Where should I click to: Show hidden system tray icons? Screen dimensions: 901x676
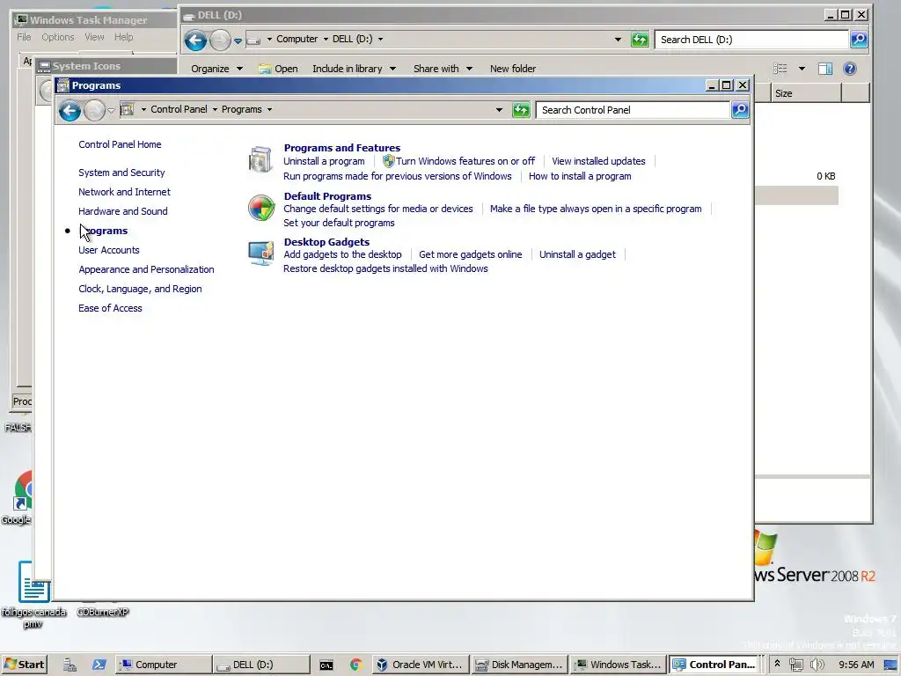point(777,664)
